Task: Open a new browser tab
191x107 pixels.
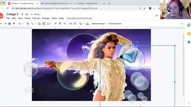Action: point(109,4)
